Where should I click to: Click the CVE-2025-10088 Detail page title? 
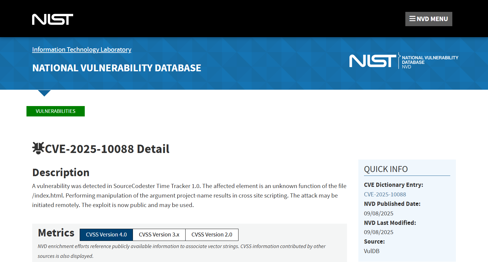coord(107,149)
